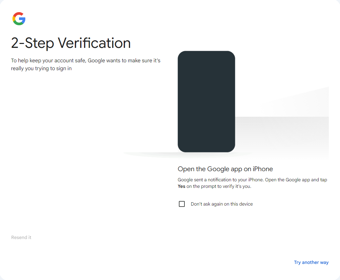The width and height of the screenshot is (340, 280).
Task: Click the "Open the Google app on iPhone" heading
Action: point(225,169)
